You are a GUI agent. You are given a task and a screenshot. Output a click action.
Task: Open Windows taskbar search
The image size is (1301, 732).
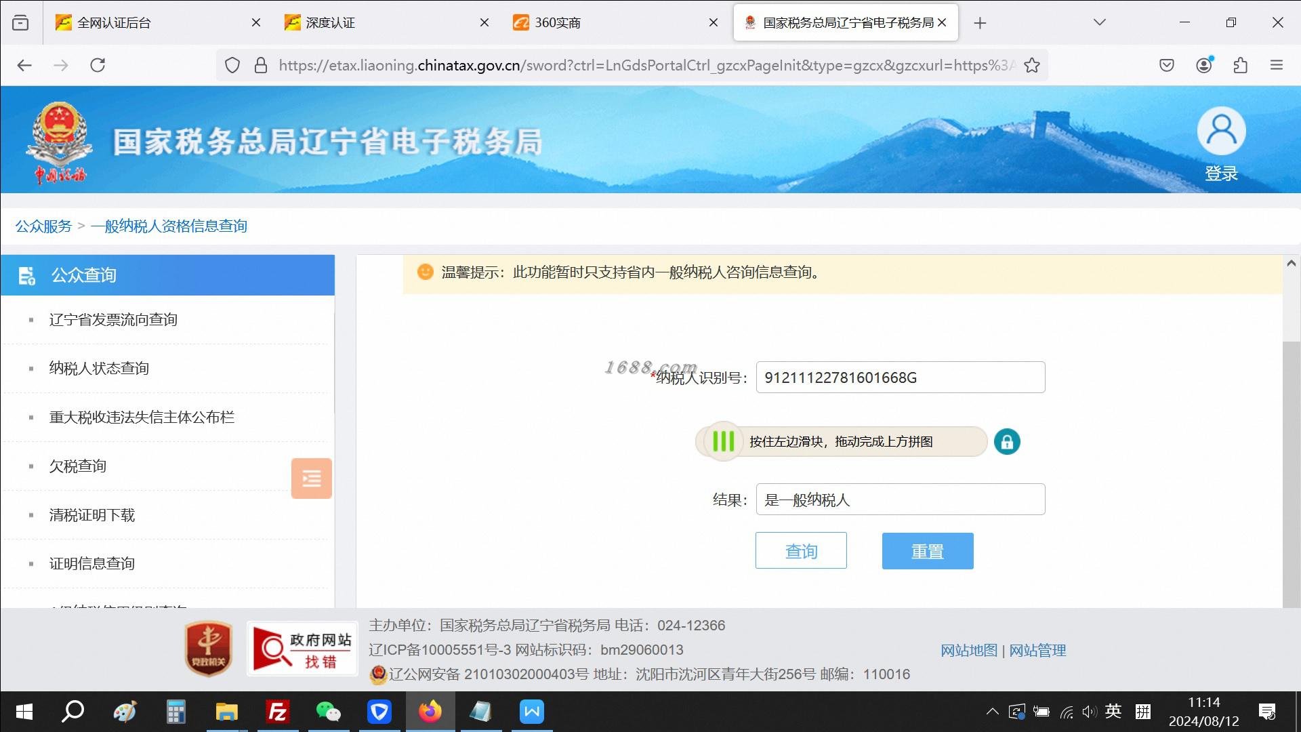pos(73,712)
